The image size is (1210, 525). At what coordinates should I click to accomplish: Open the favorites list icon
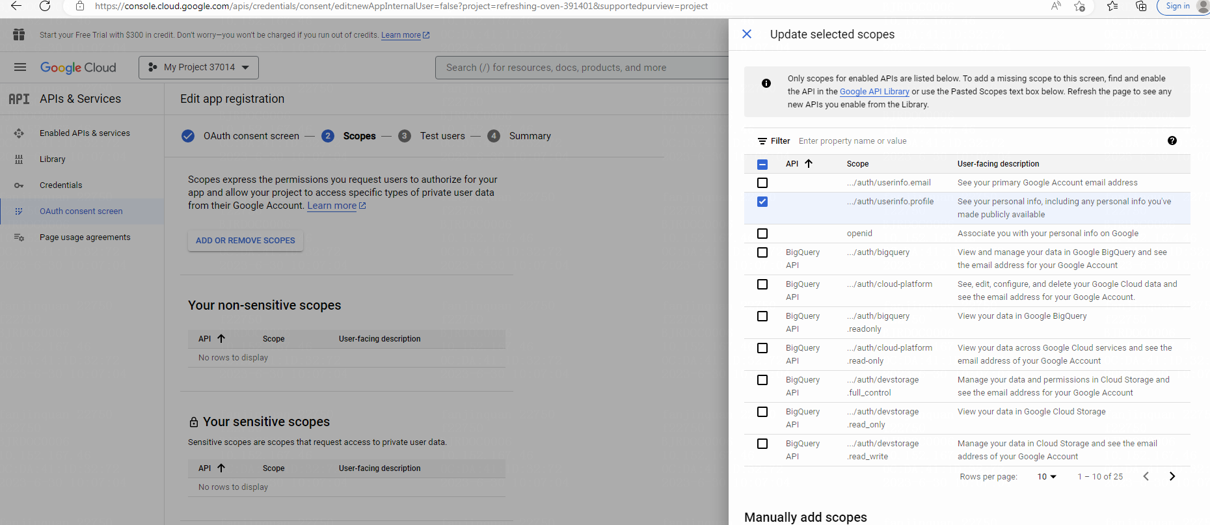point(1112,6)
